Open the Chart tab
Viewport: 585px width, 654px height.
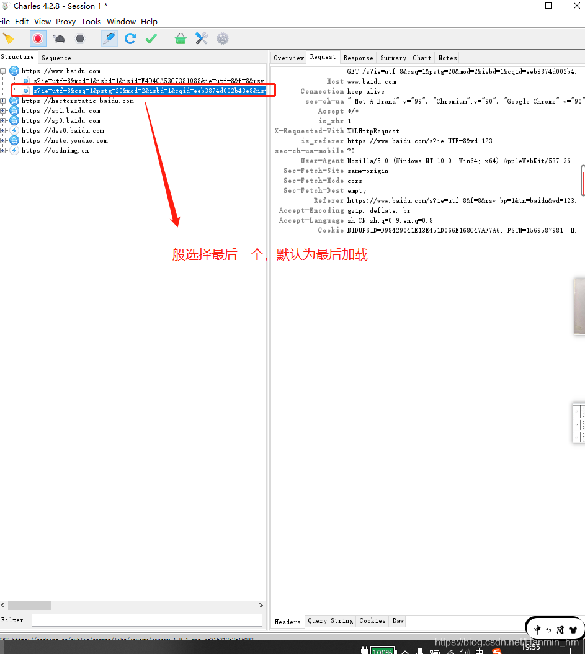pyautogui.click(x=422, y=58)
